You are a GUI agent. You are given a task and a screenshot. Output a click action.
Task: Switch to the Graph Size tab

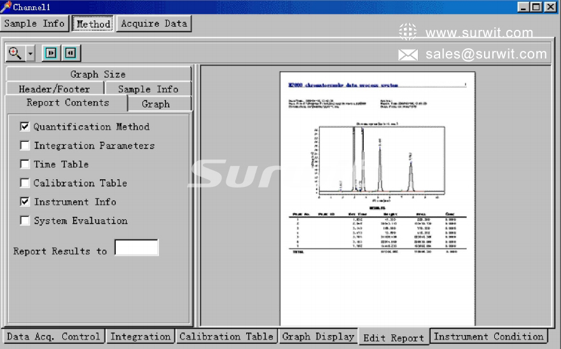pyautogui.click(x=98, y=74)
